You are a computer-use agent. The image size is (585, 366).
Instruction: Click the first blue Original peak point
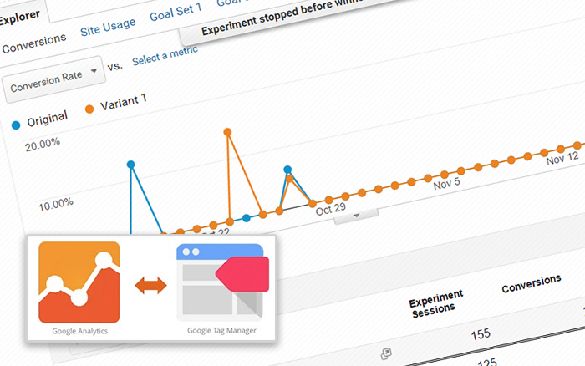(130, 165)
